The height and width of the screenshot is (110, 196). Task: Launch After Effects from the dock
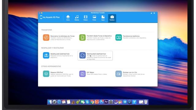(x=106, y=102)
